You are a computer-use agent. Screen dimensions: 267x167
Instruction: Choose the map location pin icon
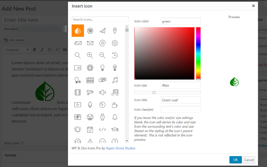[x=115, y=31]
